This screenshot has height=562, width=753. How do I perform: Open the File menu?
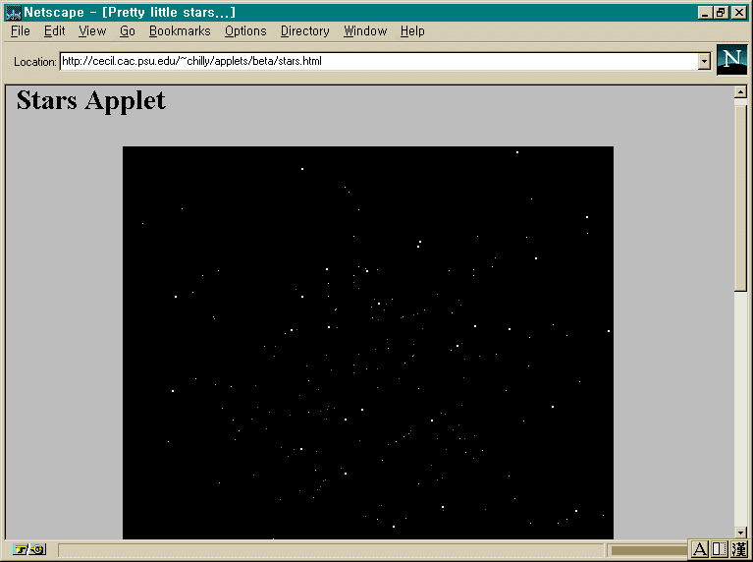point(21,31)
